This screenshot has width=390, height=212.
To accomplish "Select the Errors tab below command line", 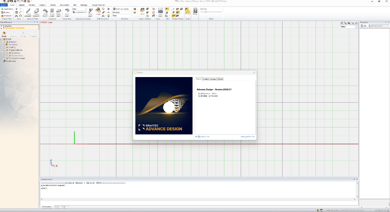I will coord(57,207).
